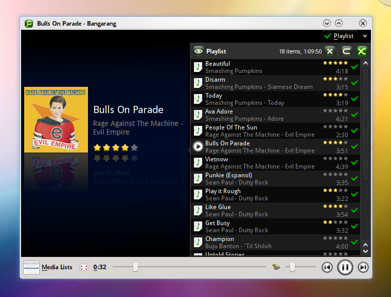Screen dimensions: 391x297
Task: Click the playlist vertical scrollbar track
Action: point(366,154)
